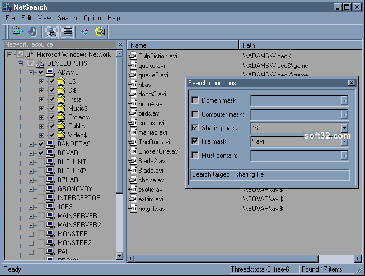The width and height of the screenshot is (365, 276).
Task: Click the colored dots toolbar icon
Action: pos(85,32)
